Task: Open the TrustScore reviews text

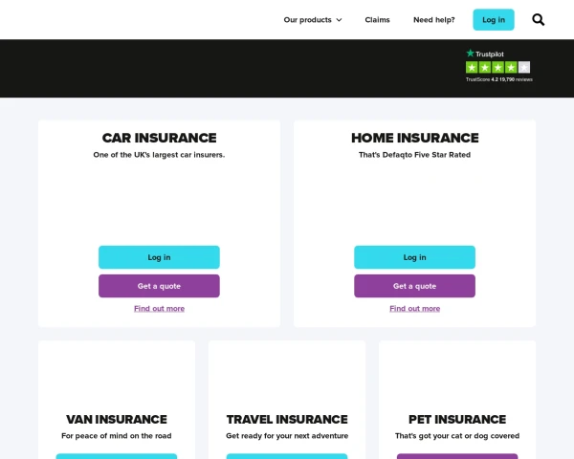Action: coord(499,79)
